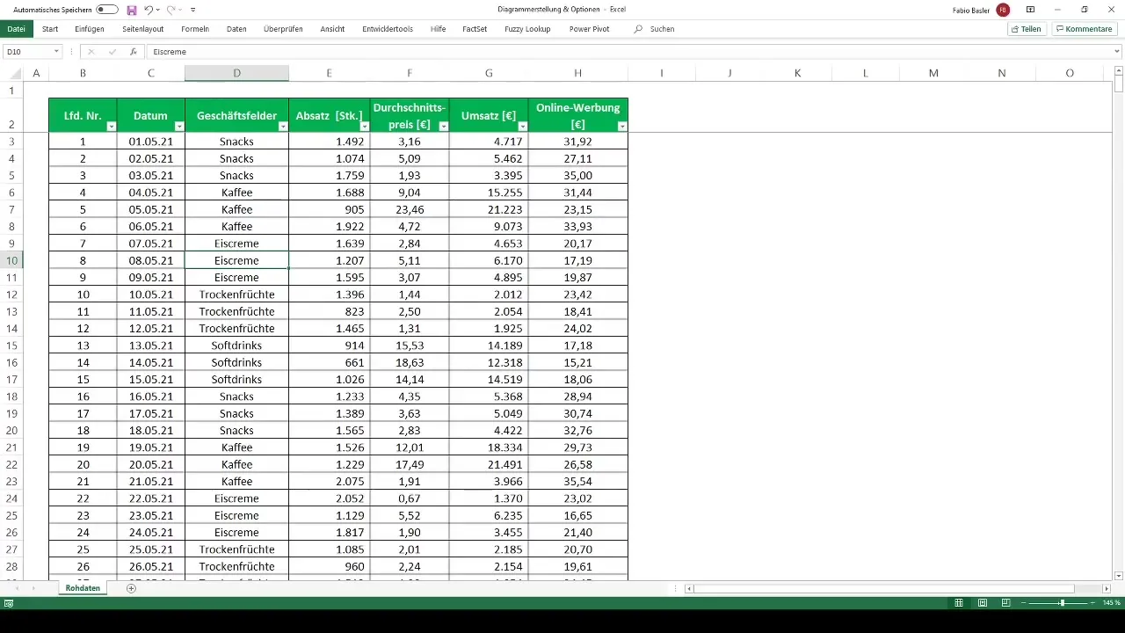
Task: Click the zoom out minus button
Action: click(x=1024, y=603)
